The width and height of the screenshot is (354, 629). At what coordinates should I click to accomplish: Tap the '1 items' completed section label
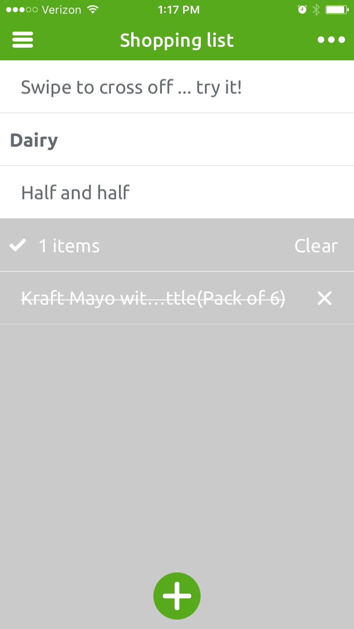tap(69, 246)
